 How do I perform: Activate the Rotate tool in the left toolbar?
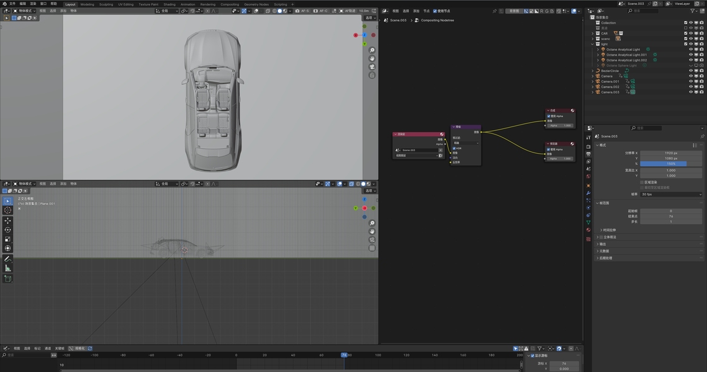[7, 229]
